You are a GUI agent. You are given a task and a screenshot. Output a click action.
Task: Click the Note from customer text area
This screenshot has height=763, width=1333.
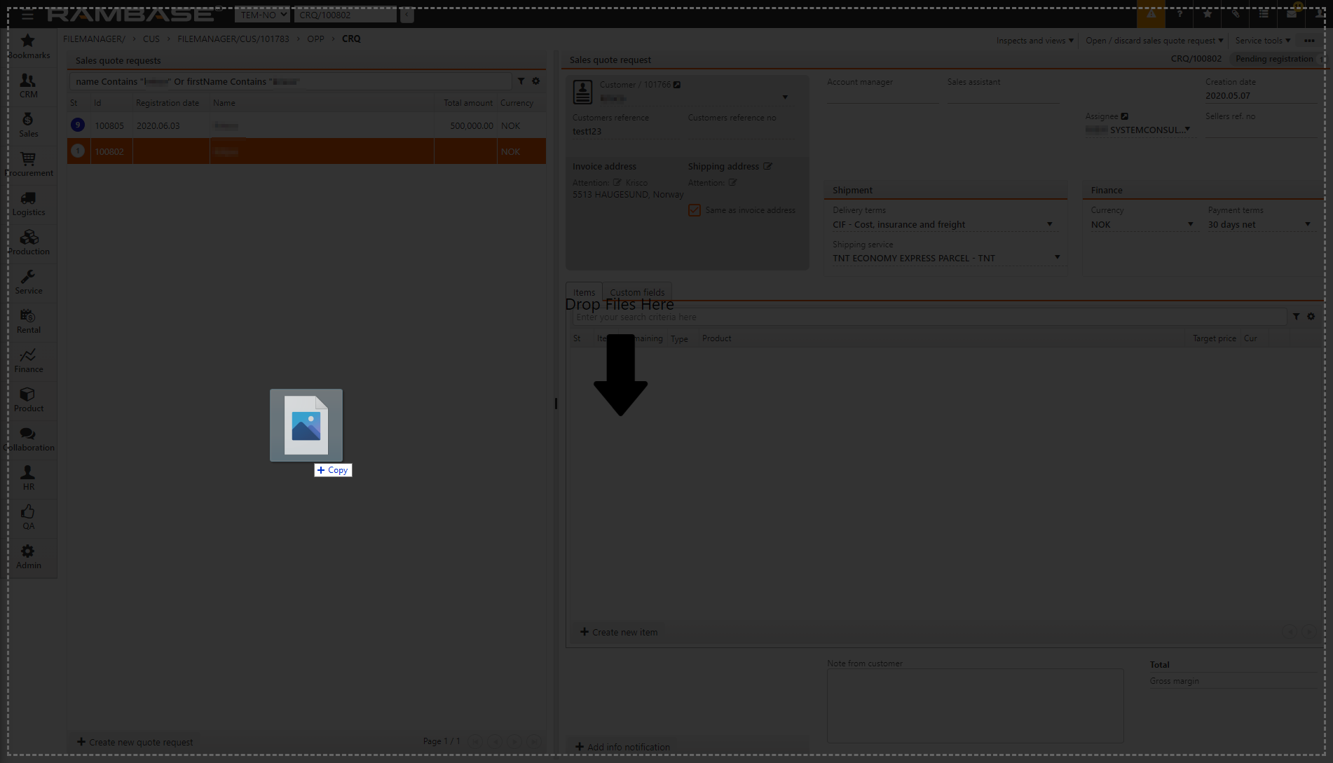[974, 705]
